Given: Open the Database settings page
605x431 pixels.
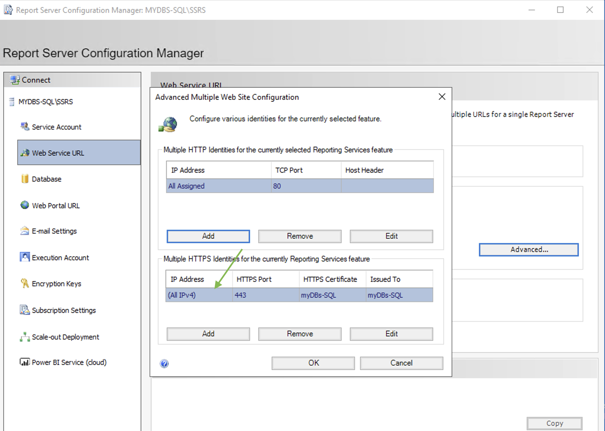Looking at the screenshot, I should pos(46,179).
